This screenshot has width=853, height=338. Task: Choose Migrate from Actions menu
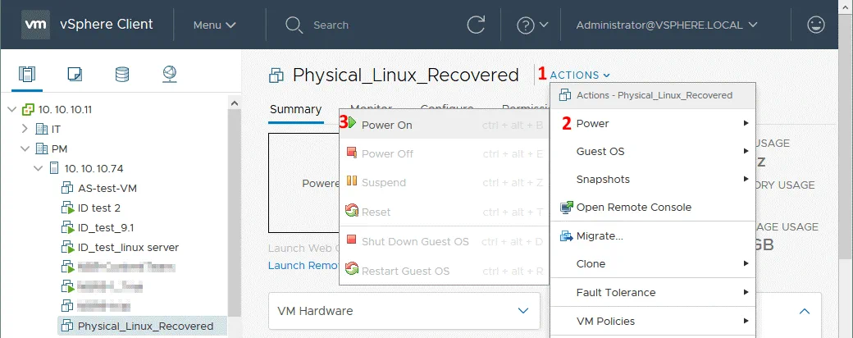[x=599, y=235]
